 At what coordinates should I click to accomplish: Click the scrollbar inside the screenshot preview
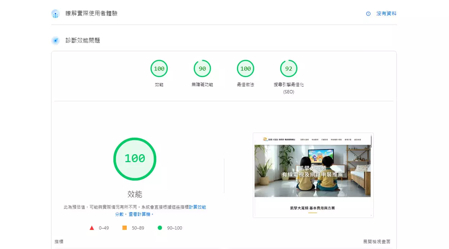point(371,141)
